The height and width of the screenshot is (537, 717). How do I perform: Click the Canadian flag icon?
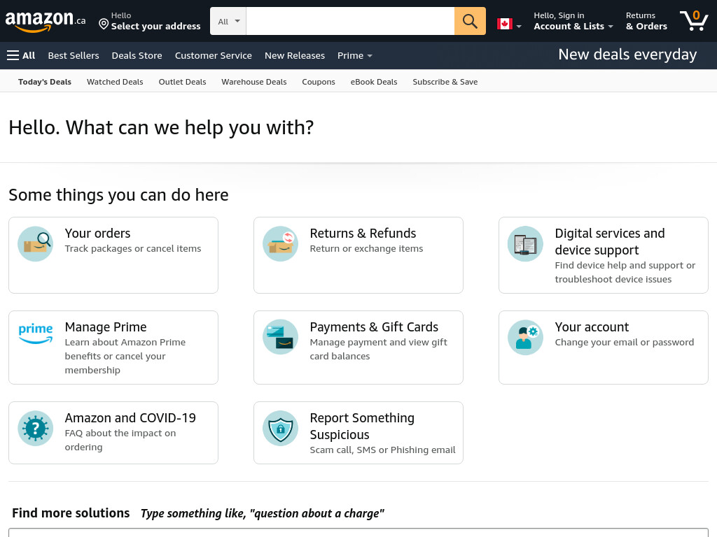point(505,24)
